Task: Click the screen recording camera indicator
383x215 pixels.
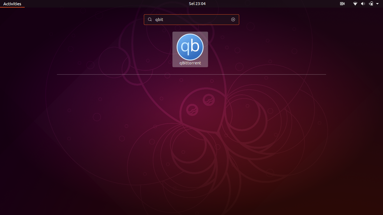Action: point(342,4)
